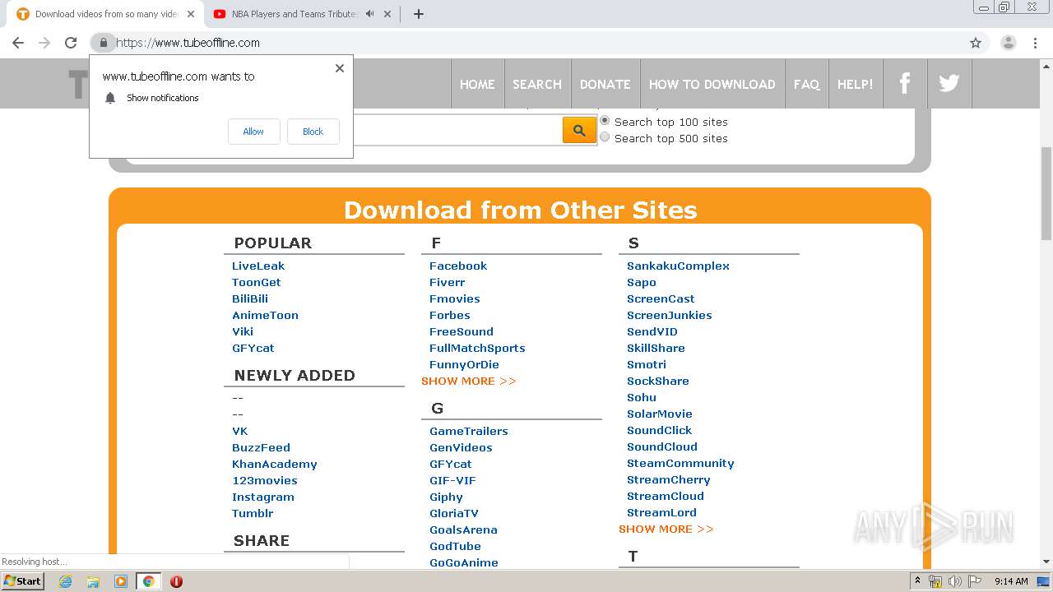Viewport: 1053px width, 592px height.
Task: Open the Twitter bird icon in header
Action: pyautogui.click(x=949, y=83)
